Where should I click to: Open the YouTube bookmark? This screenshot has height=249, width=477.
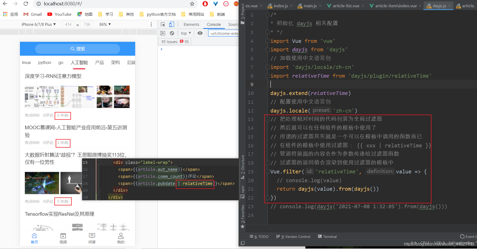point(59,14)
